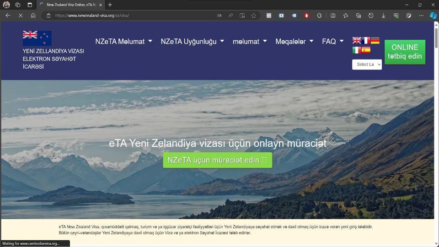The width and height of the screenshot is (439, 247).
Task: Expand the məlumat dropdown menu
Action: [x=250, y=42]
